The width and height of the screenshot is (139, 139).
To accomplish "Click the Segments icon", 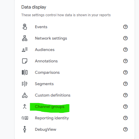I will click(25, 84).
